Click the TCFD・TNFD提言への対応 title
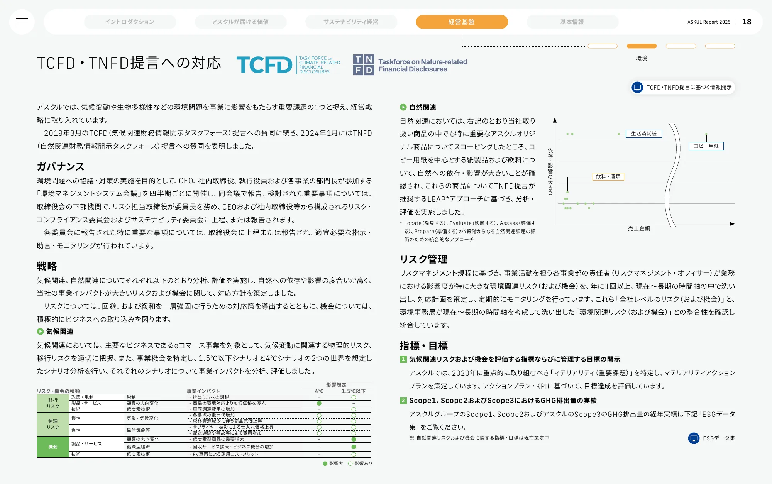 129,63
